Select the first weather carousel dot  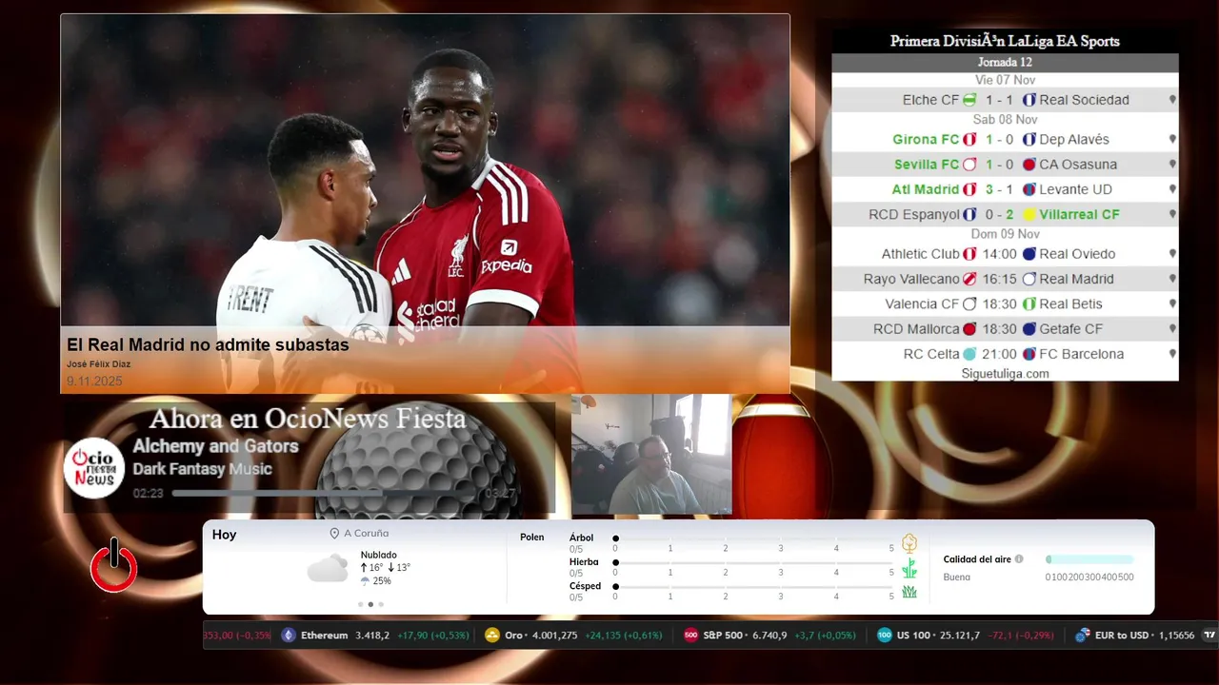point(360,604)
